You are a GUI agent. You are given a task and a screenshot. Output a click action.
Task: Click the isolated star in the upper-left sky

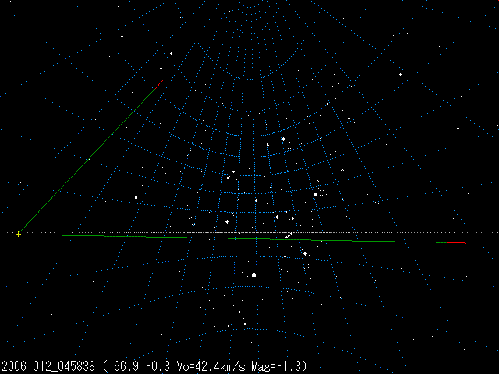tap(122, 36)
